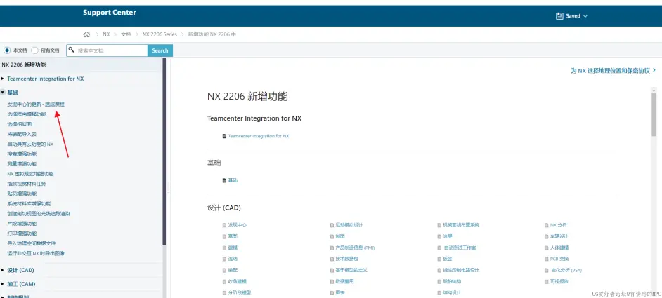The height and width of the screenshot is (298, 662).
Task: Expand the 设计 (CAD) tree node
Action: 3,270
